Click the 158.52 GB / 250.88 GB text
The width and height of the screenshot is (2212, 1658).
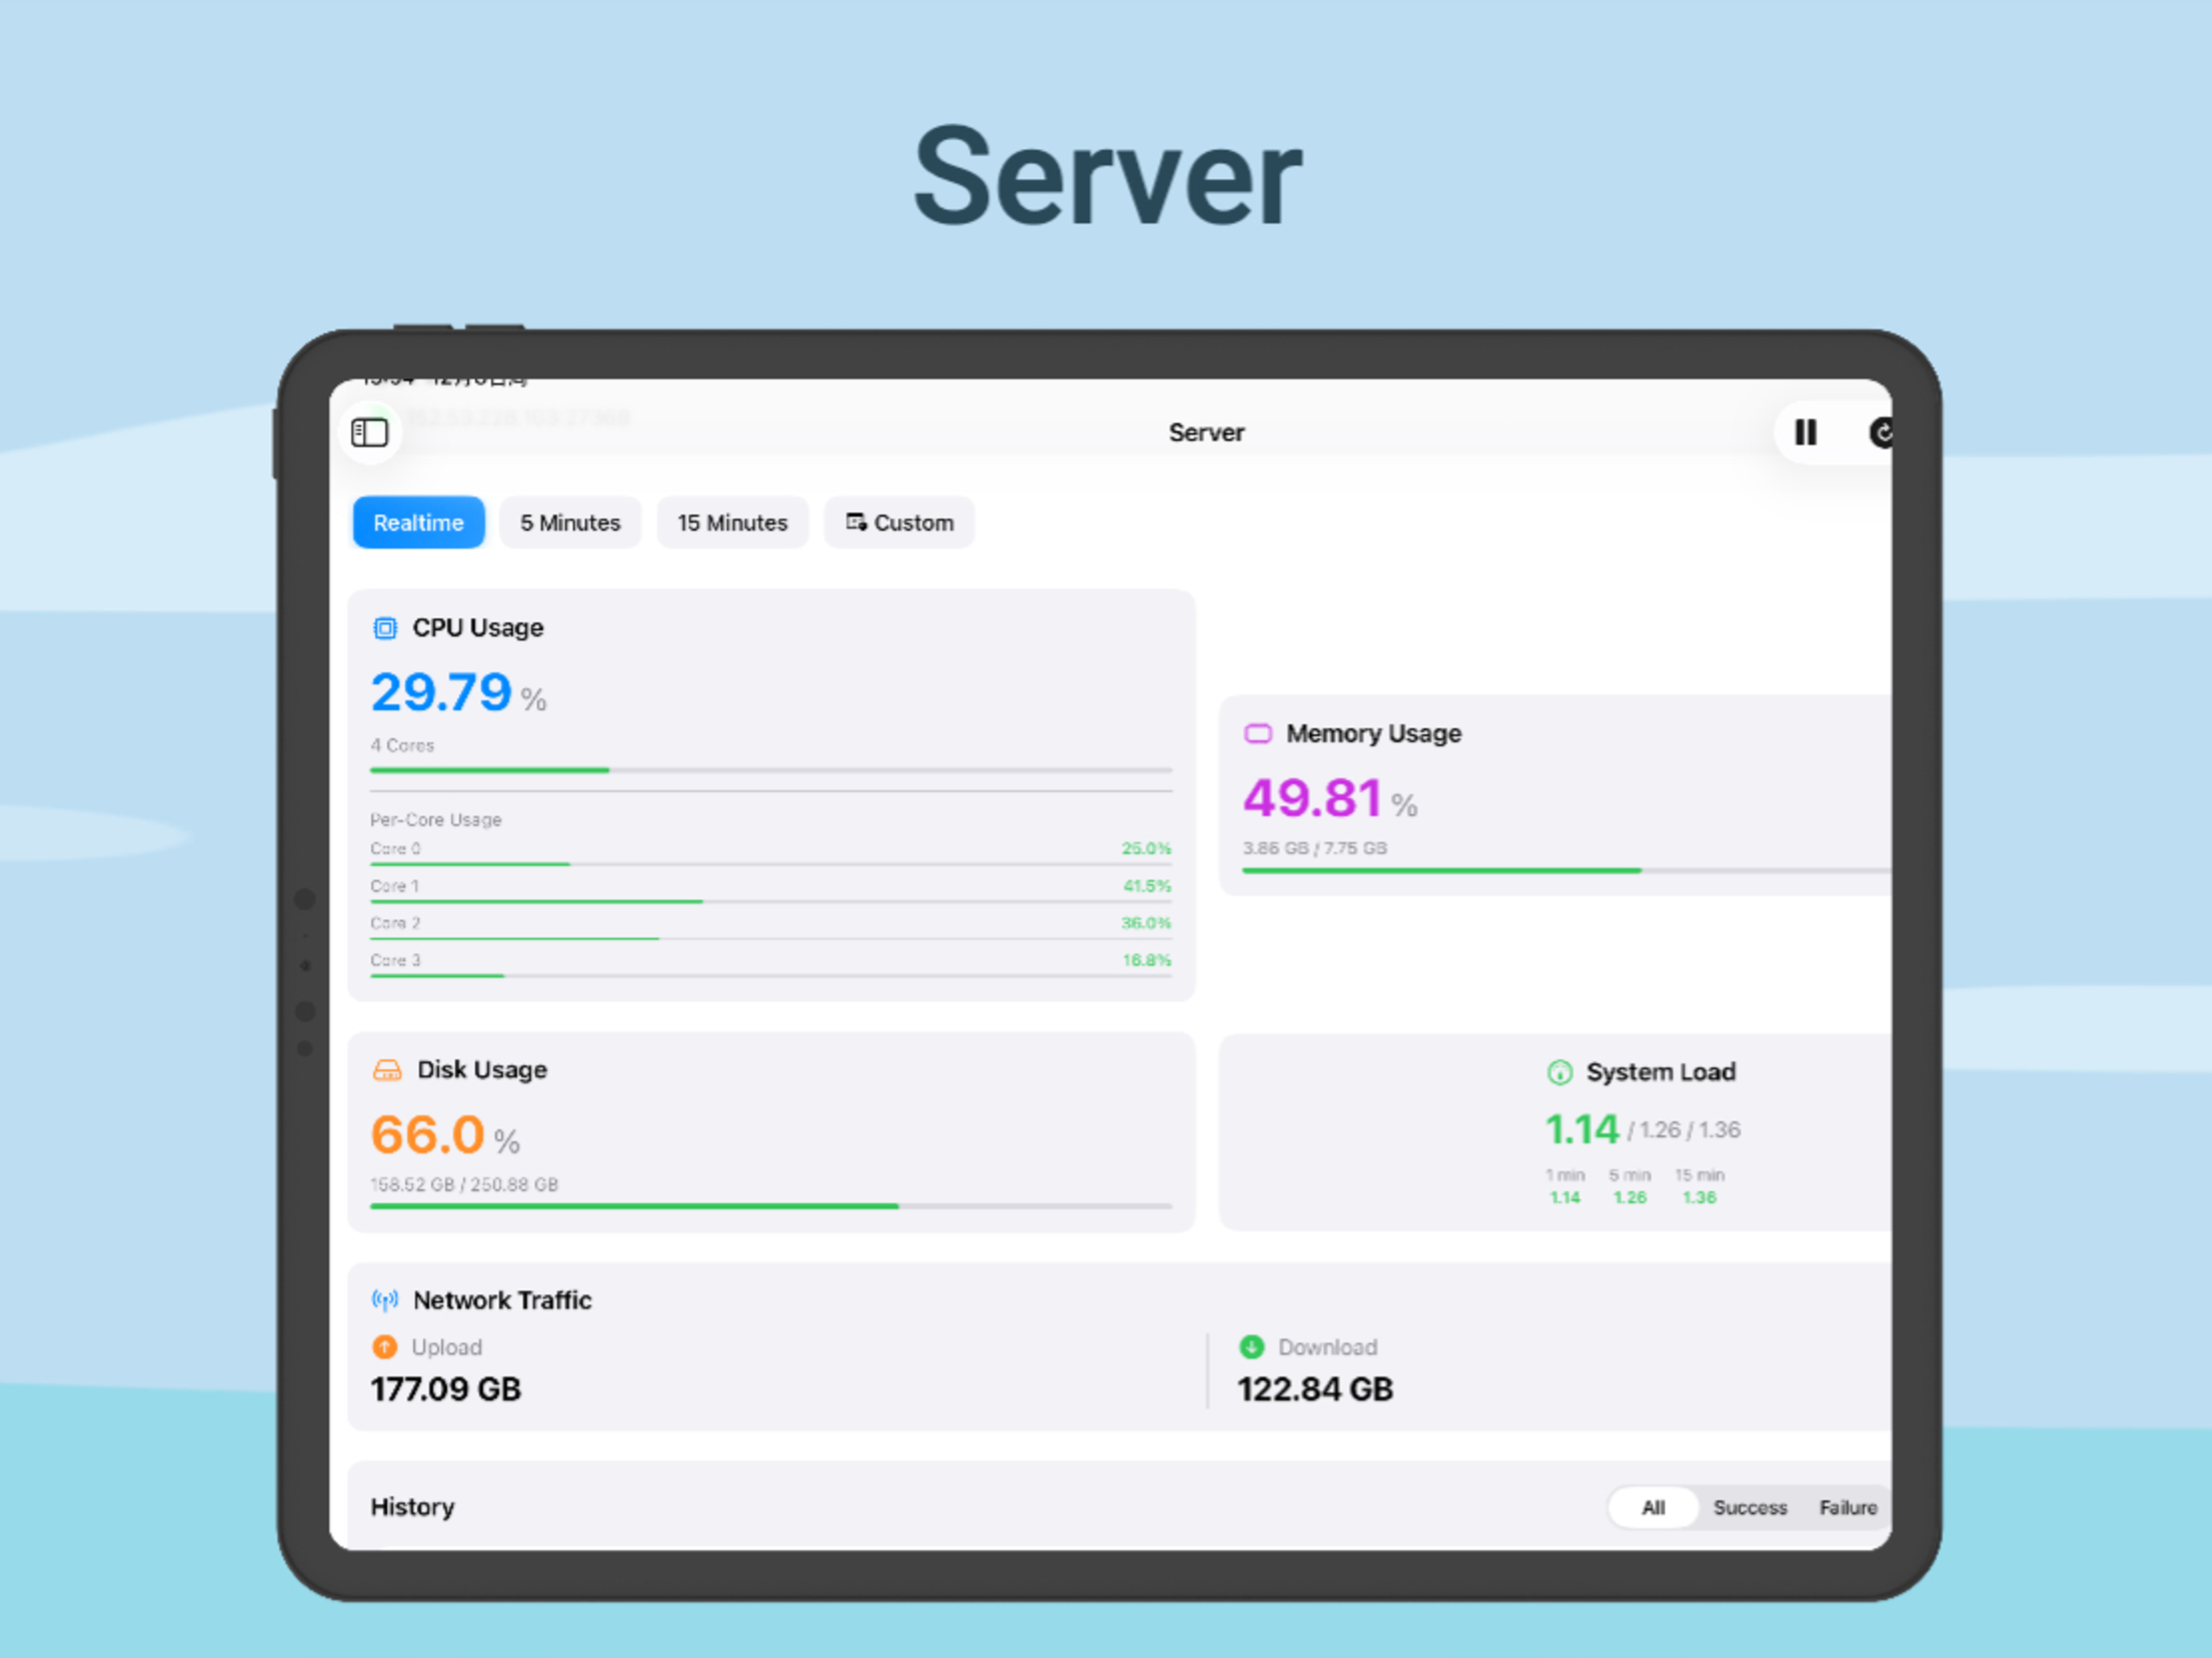(x=464, y=1184)
